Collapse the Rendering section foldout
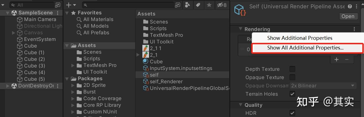The image size is (364, 117). 240,29
